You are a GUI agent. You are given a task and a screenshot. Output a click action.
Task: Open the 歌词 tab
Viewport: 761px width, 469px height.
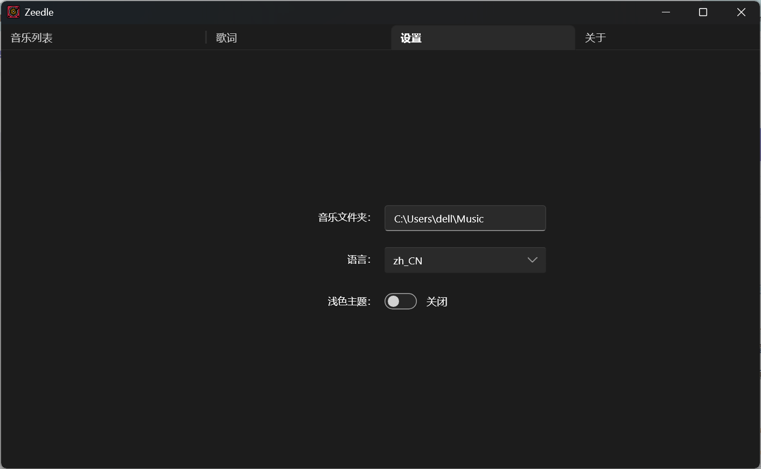coord(227,38)
